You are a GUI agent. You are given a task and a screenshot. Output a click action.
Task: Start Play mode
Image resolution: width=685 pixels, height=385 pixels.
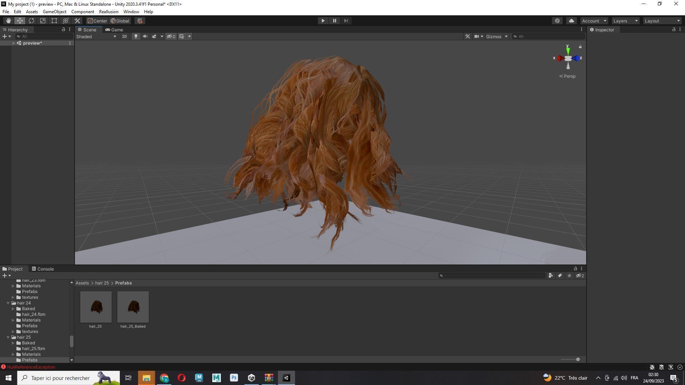(323, 21)
